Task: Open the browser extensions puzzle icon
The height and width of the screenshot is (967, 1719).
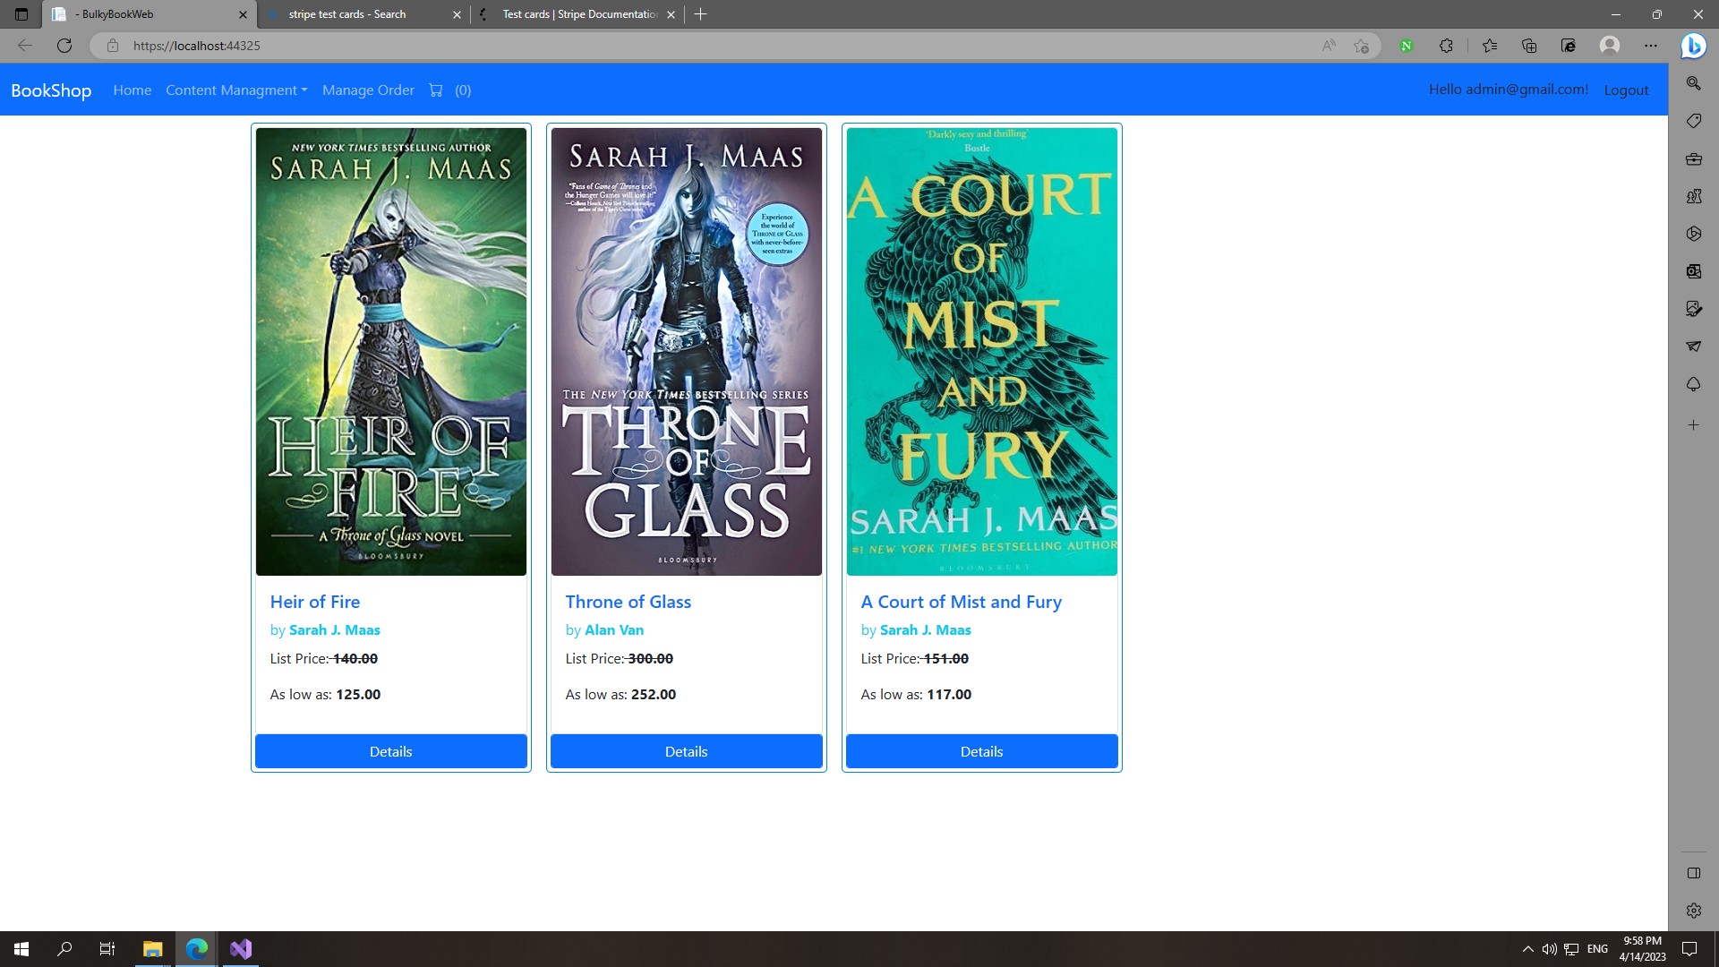Action: (x=1446, y=46)
